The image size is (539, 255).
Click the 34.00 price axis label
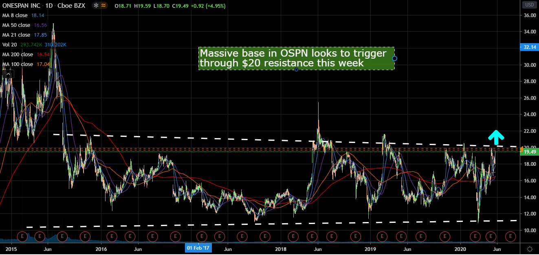click(x=529, y=32)
